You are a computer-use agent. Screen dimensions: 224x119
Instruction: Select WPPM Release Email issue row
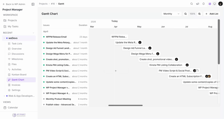65,37
